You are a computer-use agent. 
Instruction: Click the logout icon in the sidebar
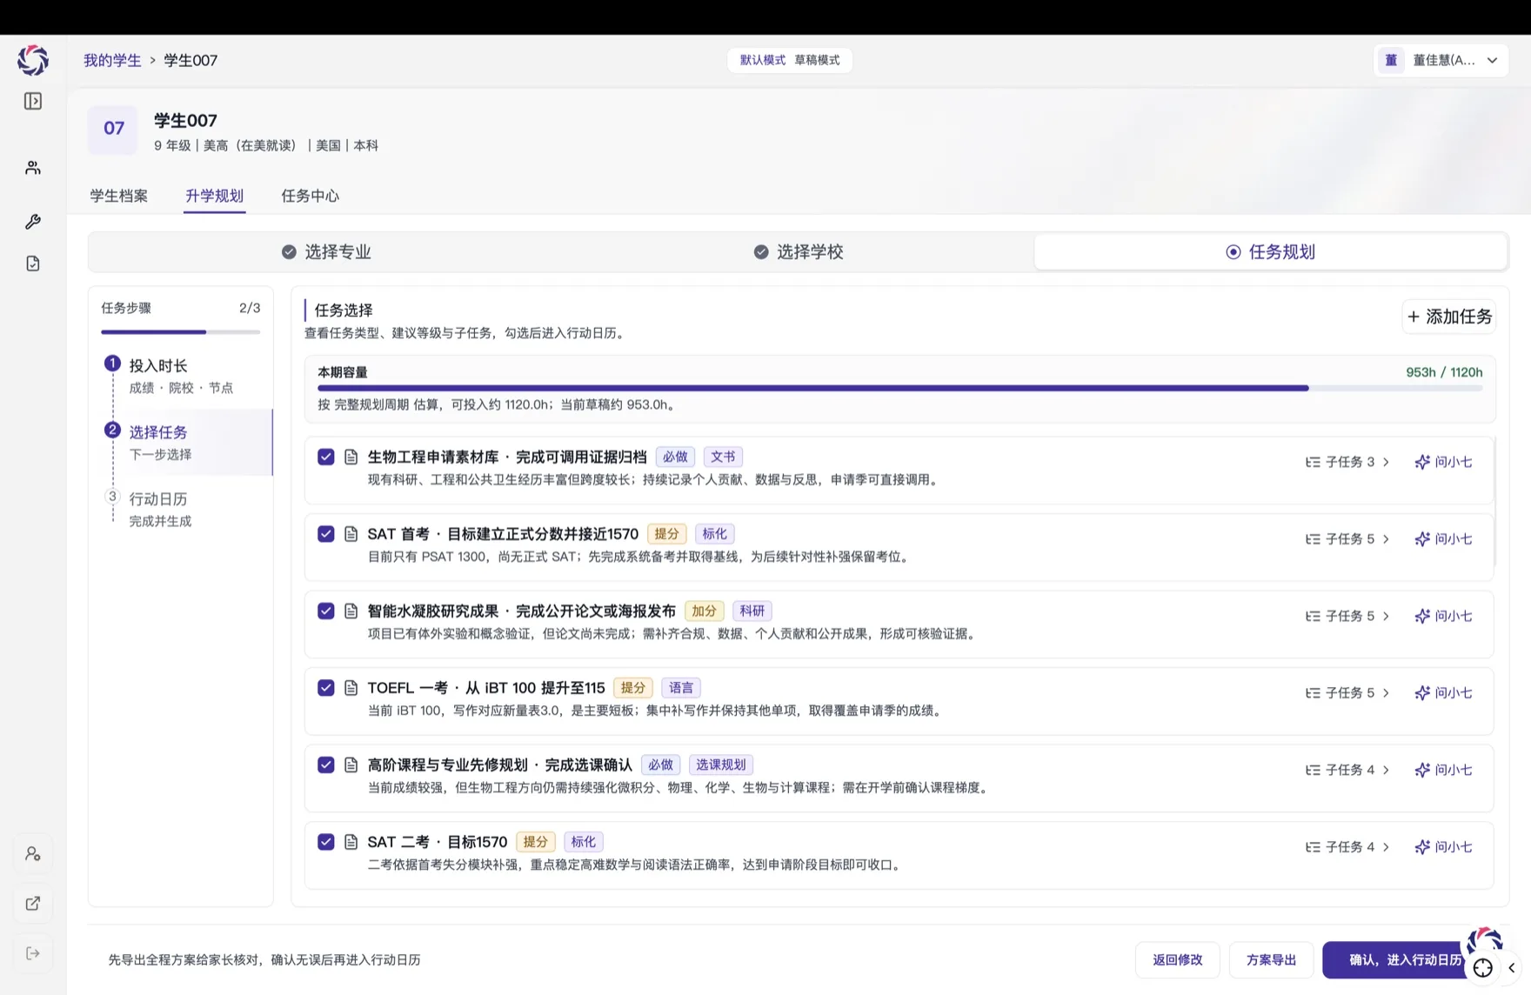pyautogui.click(x=33, y=953)
